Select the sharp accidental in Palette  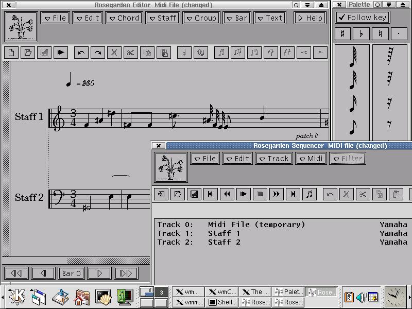(342, 34)
